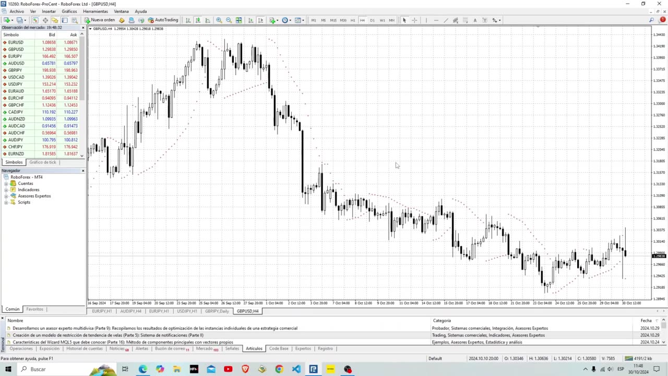
Task: Select the trendline drawing tool
Action: [x=446, y=20]
